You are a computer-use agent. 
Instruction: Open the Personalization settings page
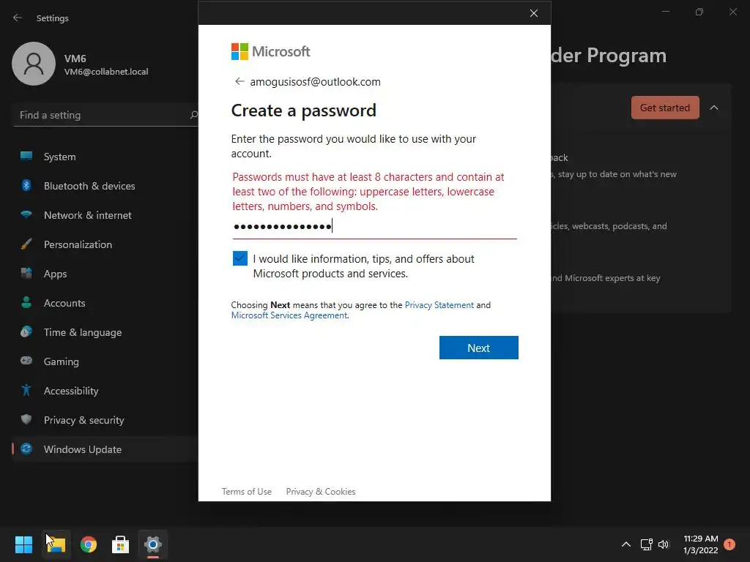104,244
